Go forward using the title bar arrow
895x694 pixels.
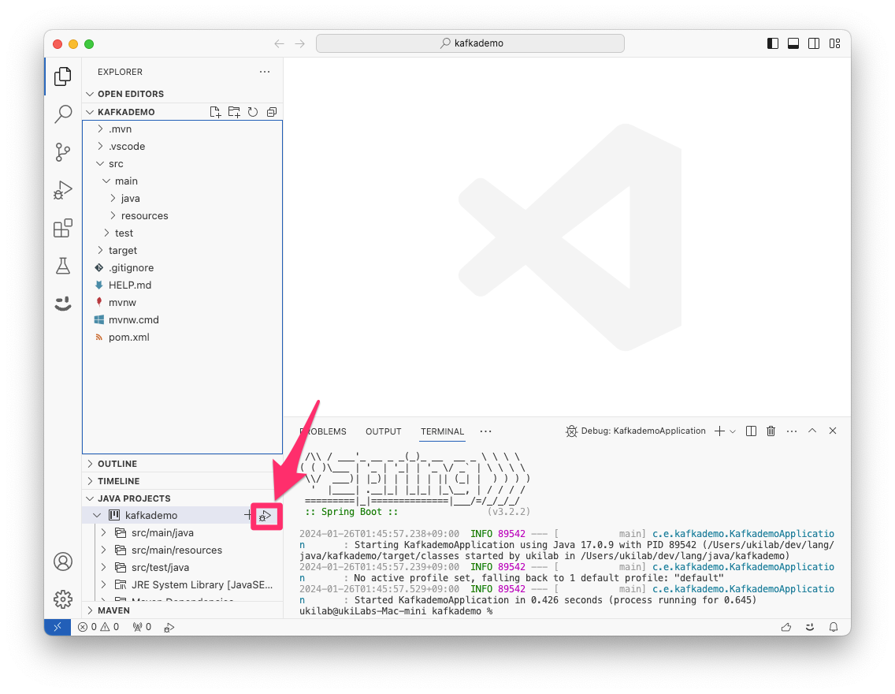point(299,43)
